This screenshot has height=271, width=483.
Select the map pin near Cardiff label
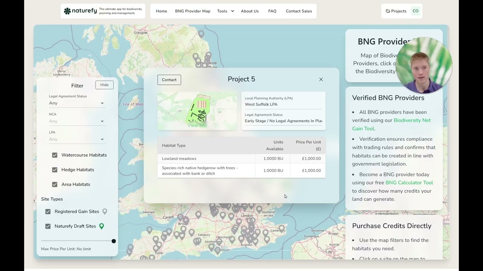click(x=180, y=217)
